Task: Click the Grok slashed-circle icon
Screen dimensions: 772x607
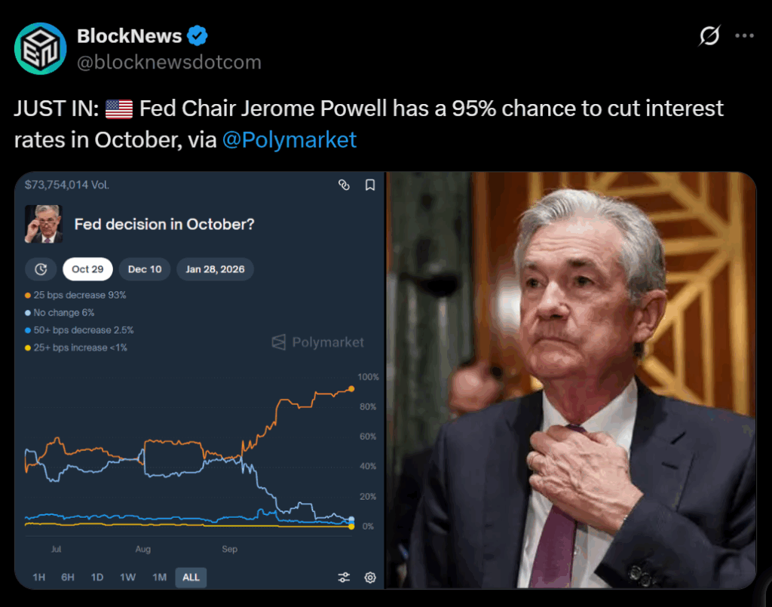Action: tap(709, 35)
